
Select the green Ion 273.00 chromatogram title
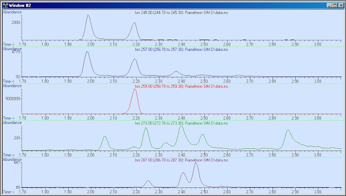[x=182, y=123]
